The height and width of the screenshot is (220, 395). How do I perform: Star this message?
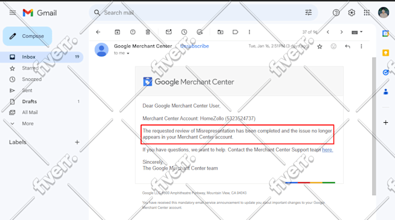pyautogui.click(x=319, y=46)
